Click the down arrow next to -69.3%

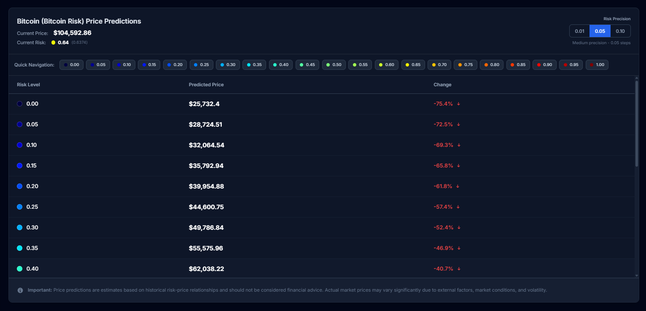[x=459, y=145]
